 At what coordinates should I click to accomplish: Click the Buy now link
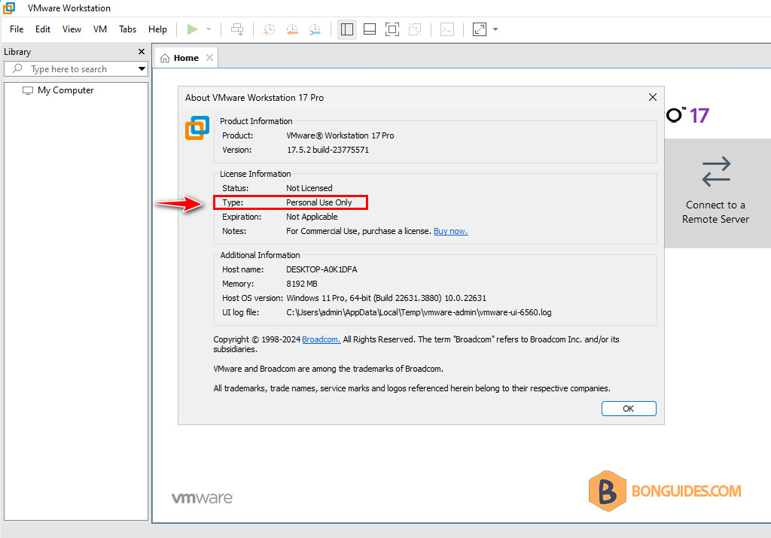[451, 232]
